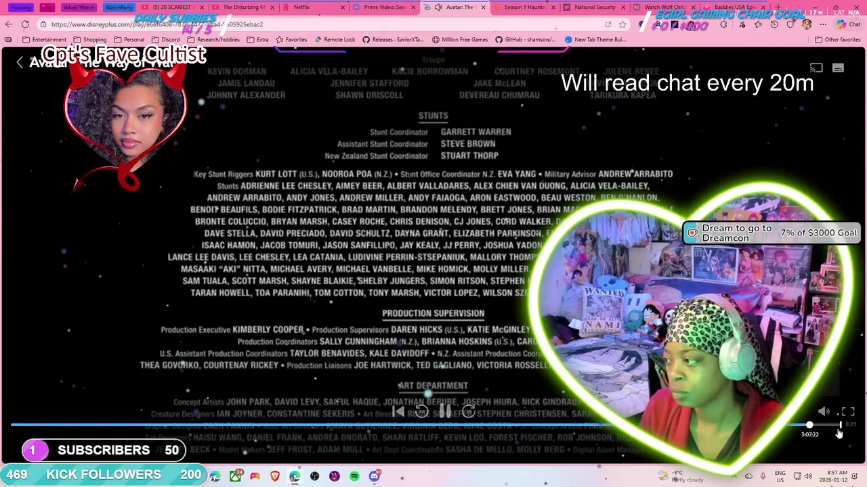Open the system volume tray icon

point(808,476)
